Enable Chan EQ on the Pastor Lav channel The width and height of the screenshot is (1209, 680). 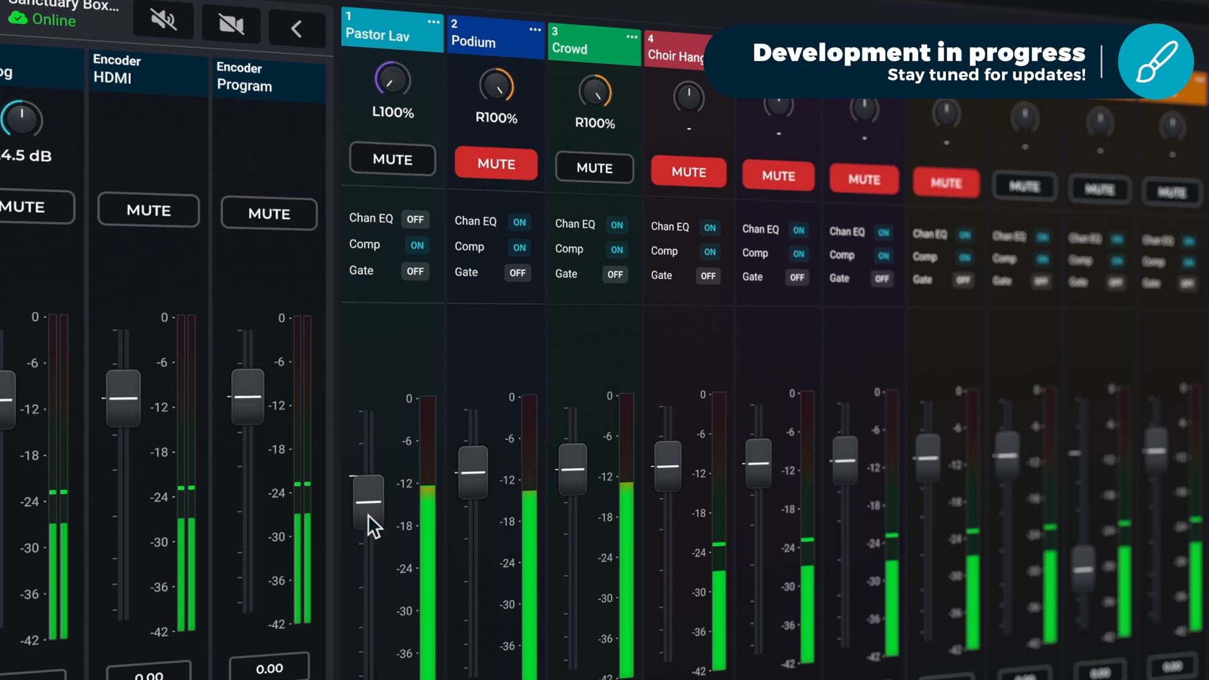415,219
